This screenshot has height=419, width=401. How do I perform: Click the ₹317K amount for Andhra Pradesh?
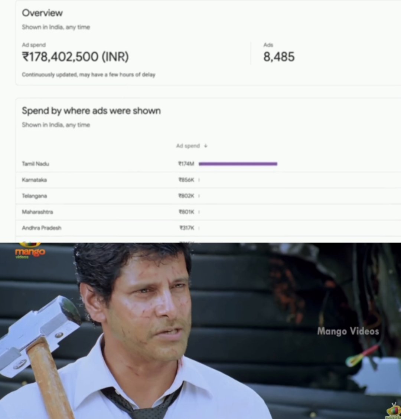(x=187, y=228)
